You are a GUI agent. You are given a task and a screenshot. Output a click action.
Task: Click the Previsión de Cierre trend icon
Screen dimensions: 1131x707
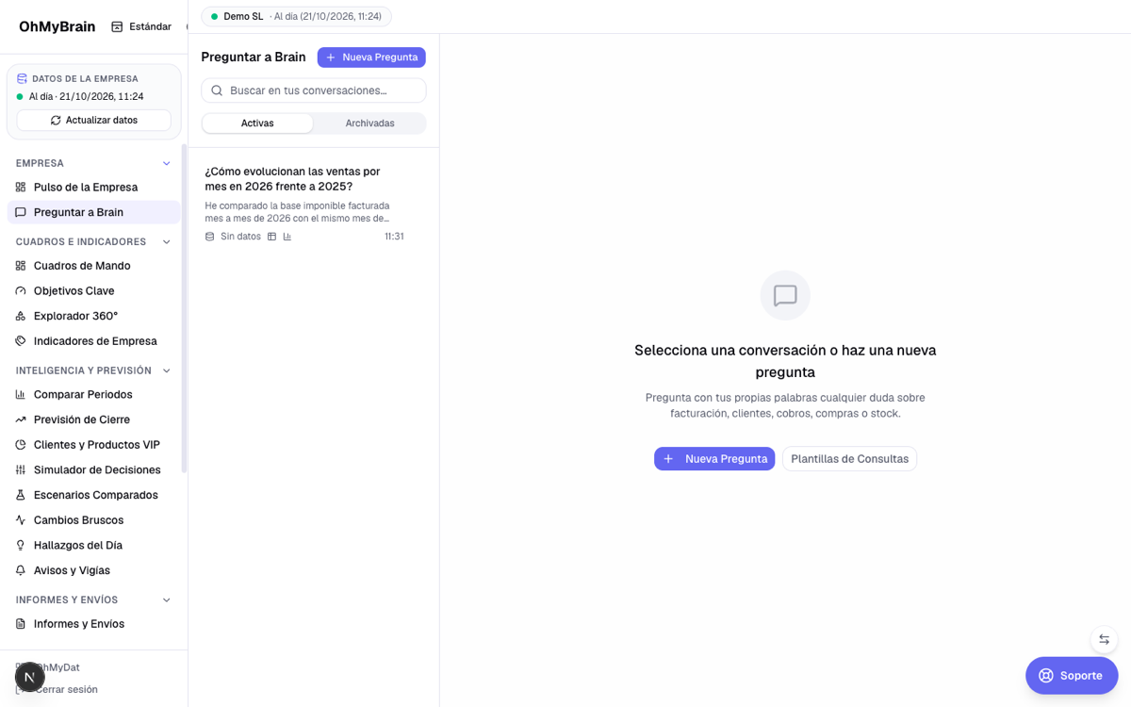21,419
